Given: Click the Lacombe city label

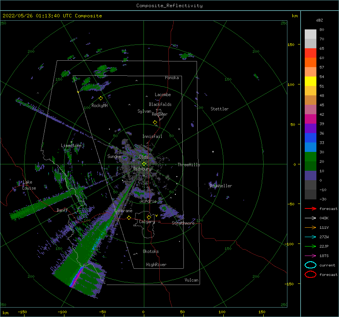Looking at the screenshot, I should coord(163,95).
